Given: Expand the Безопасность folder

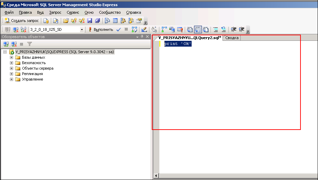Looking at the screenshot, I should [12, 63].
